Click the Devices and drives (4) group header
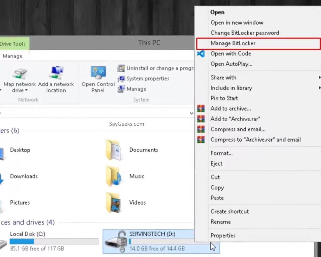The width and height of the screenshot is (321, 257). [x=27, y=222]
